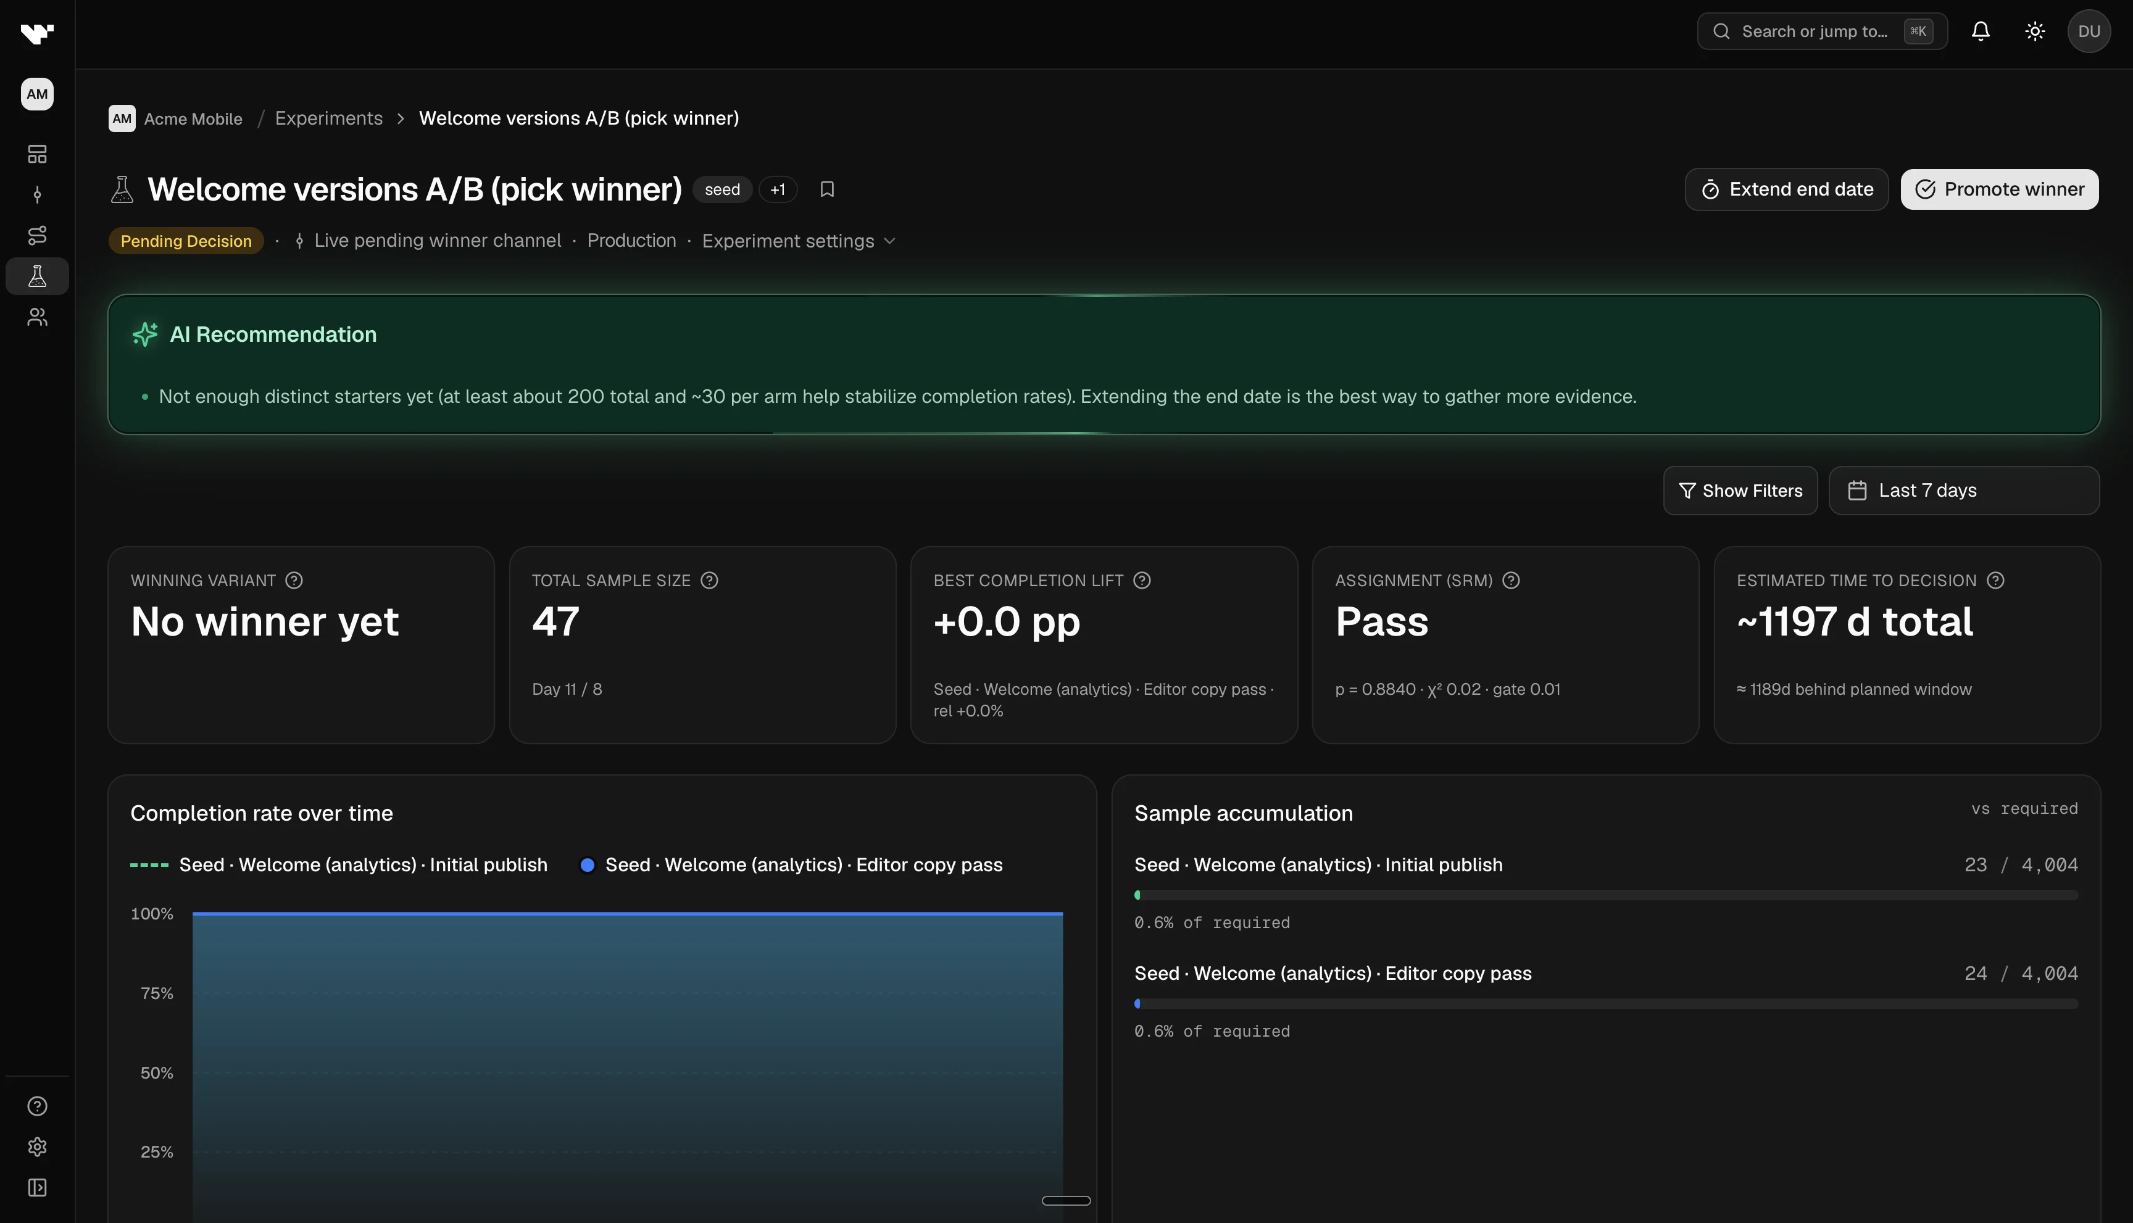Screen dimensions: 2133x1223
Task: Open the AM workspace switcher in sidebar
Action: coord(37,94)
